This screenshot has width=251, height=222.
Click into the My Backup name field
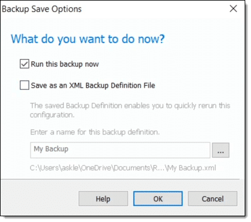point(120,150)
